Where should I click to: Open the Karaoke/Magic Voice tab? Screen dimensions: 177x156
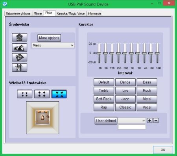(x=70, y=13)
